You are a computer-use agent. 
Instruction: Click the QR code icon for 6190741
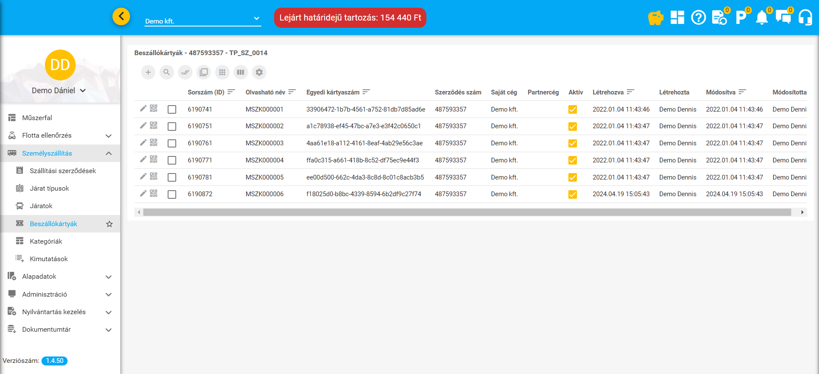pos(154,109)
